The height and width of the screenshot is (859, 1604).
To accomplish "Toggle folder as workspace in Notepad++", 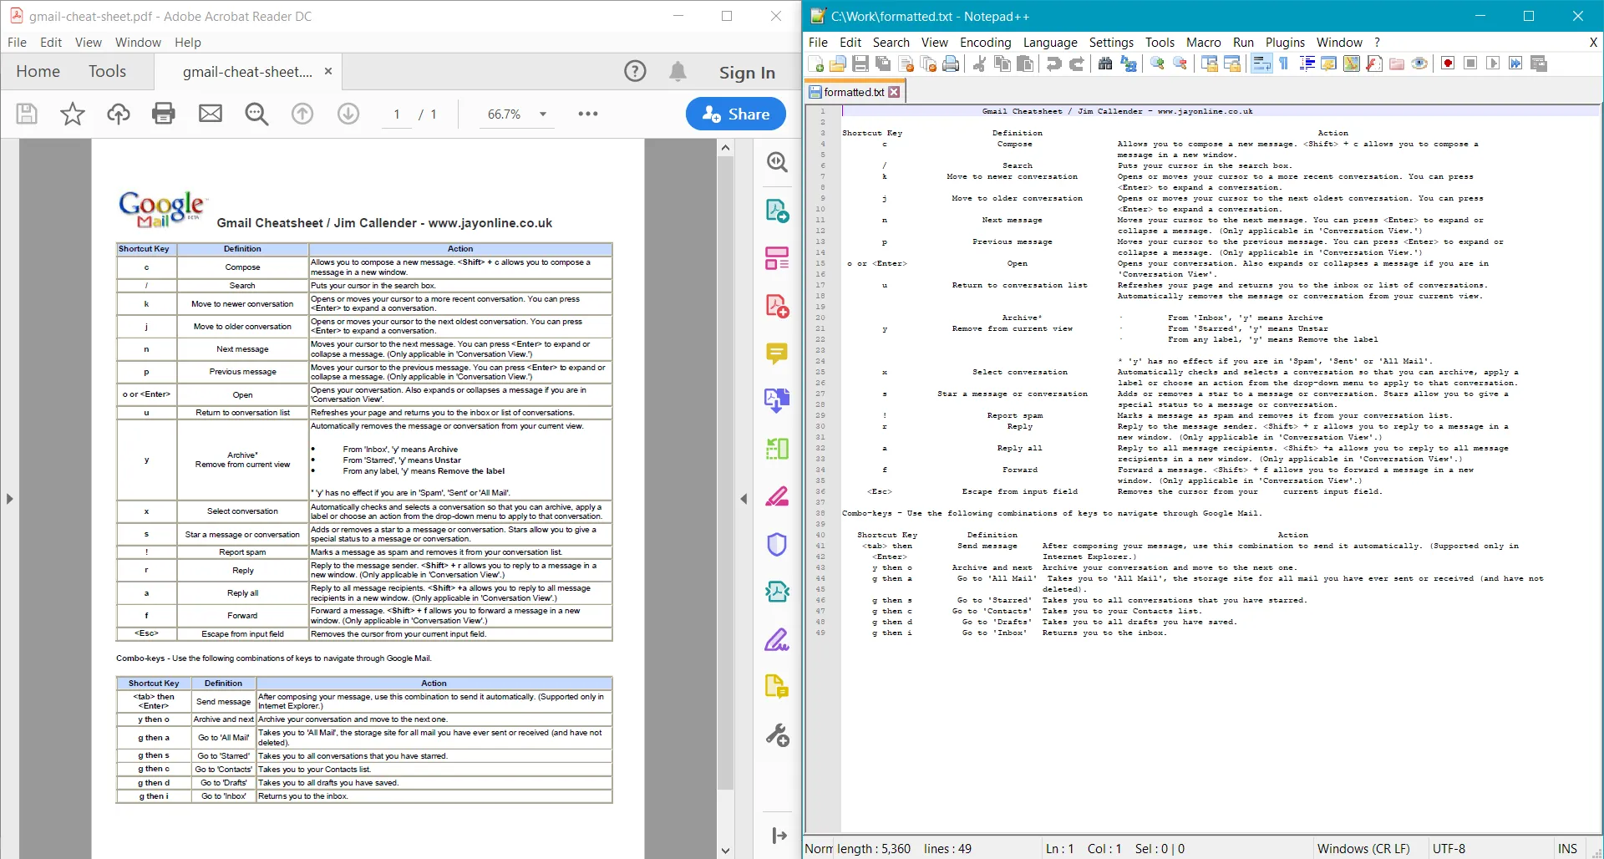I will pyautogui.click(x=1397, y=64).
